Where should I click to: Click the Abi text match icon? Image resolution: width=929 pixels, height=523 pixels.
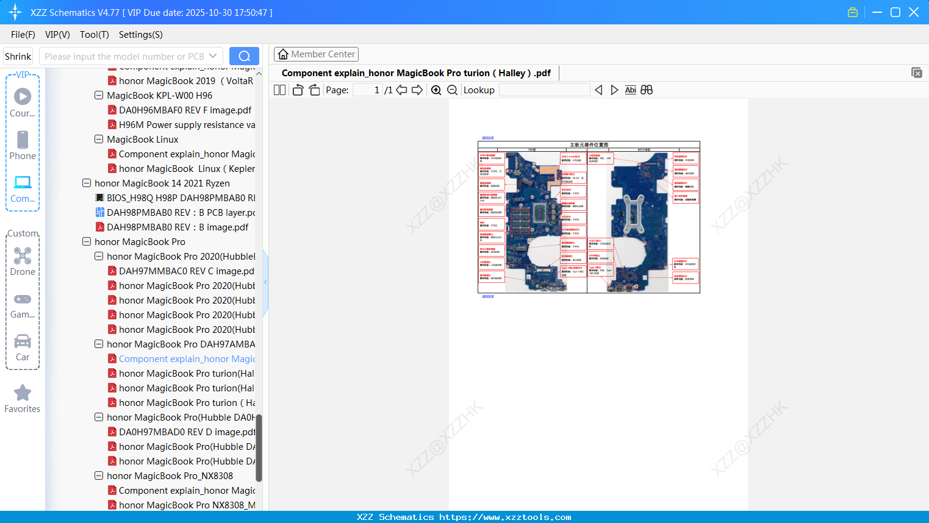click(x=631, y=90)
